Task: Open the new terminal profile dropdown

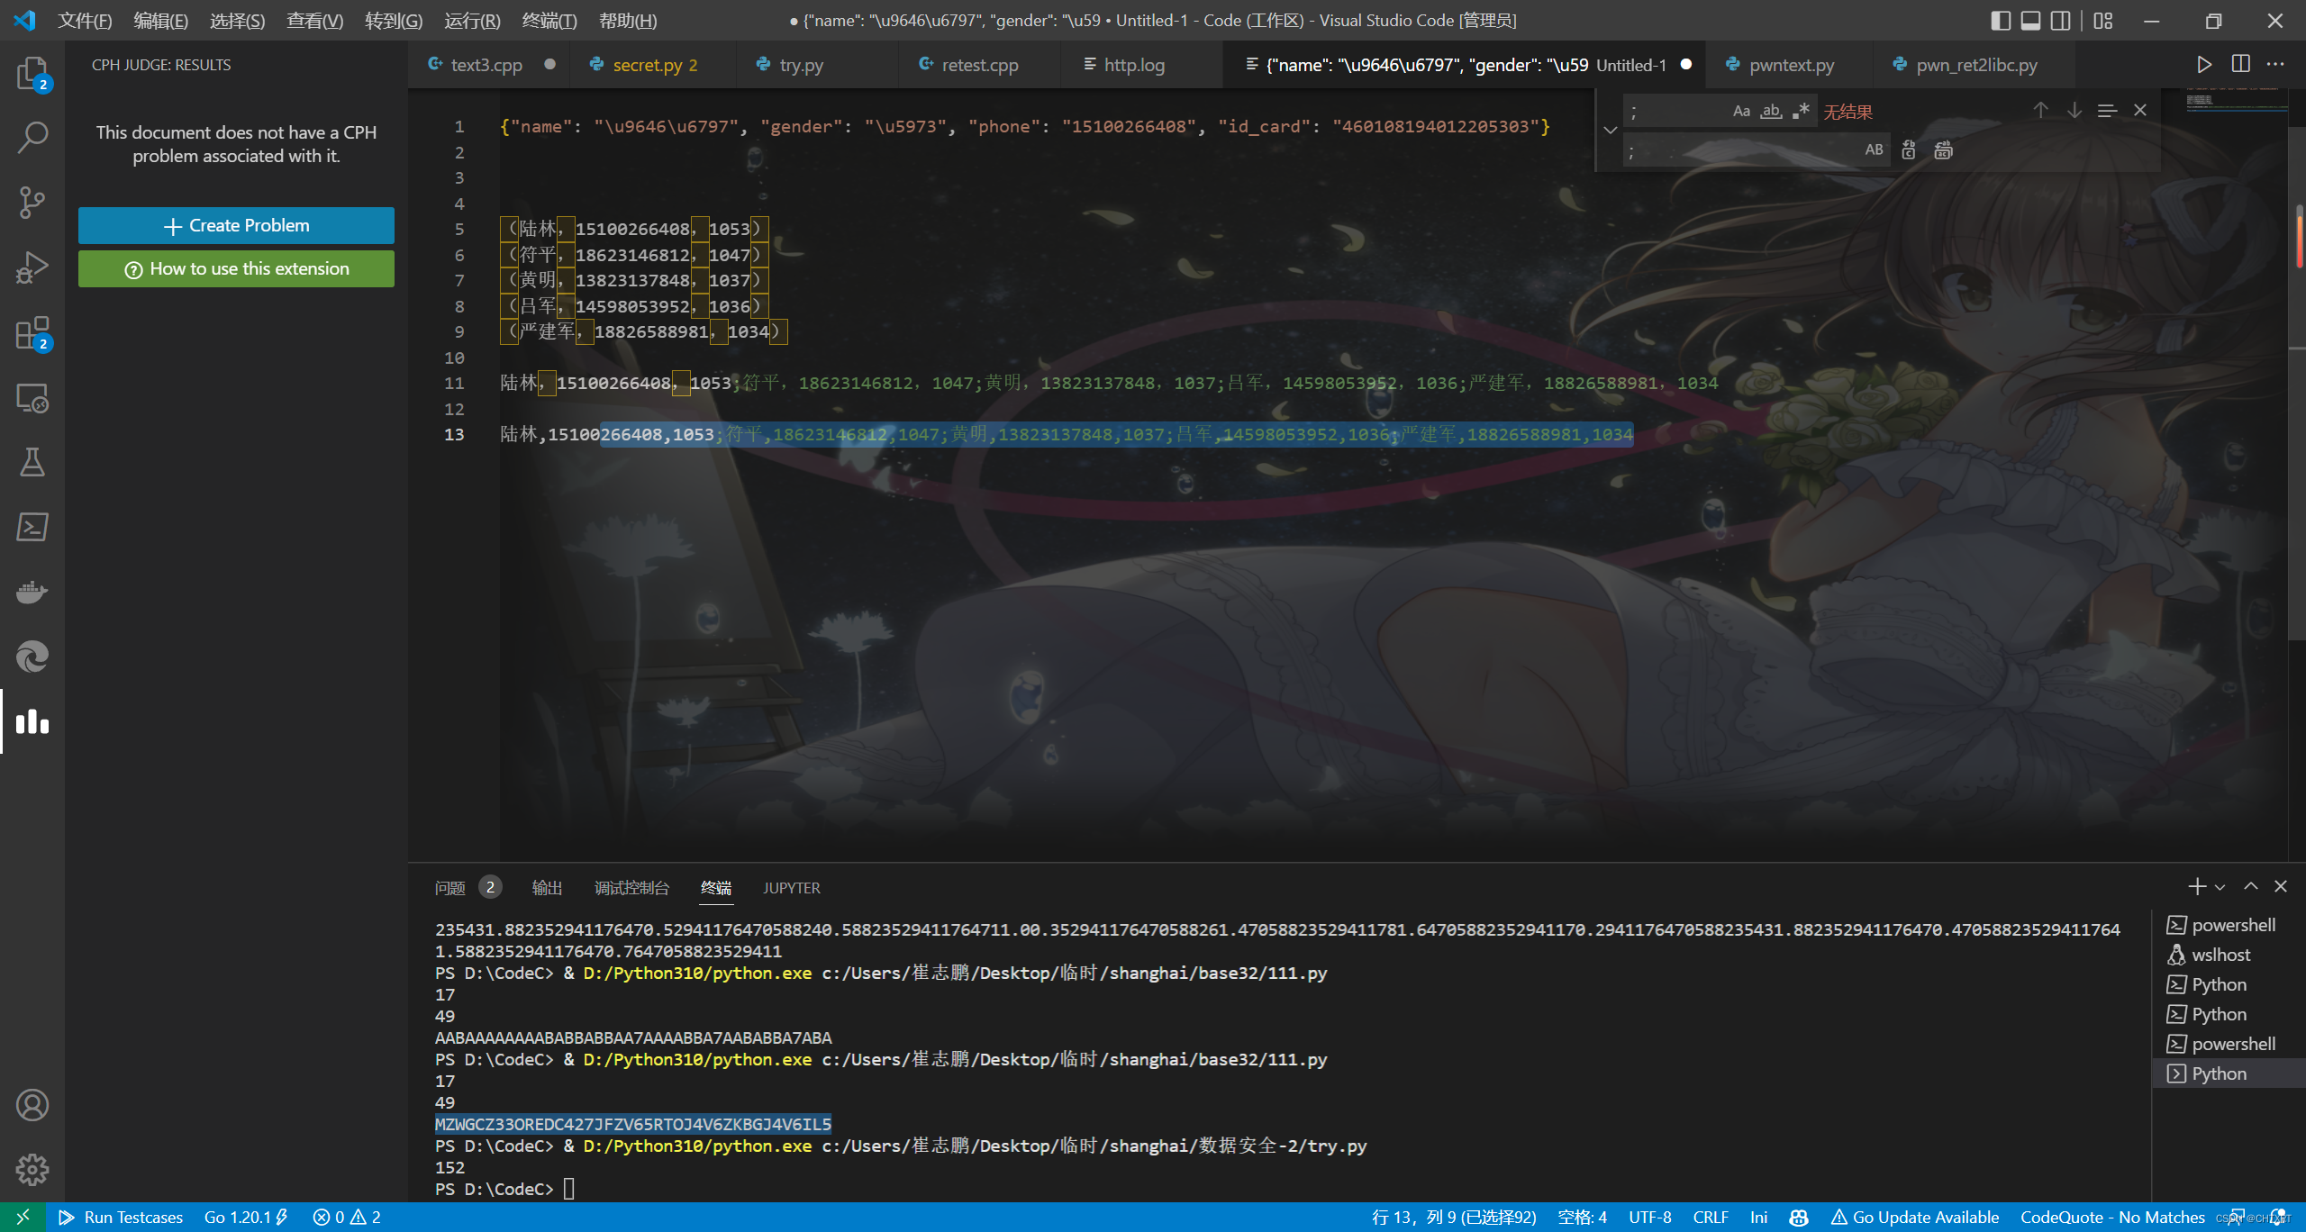Action: click(x=2220, y=887)
